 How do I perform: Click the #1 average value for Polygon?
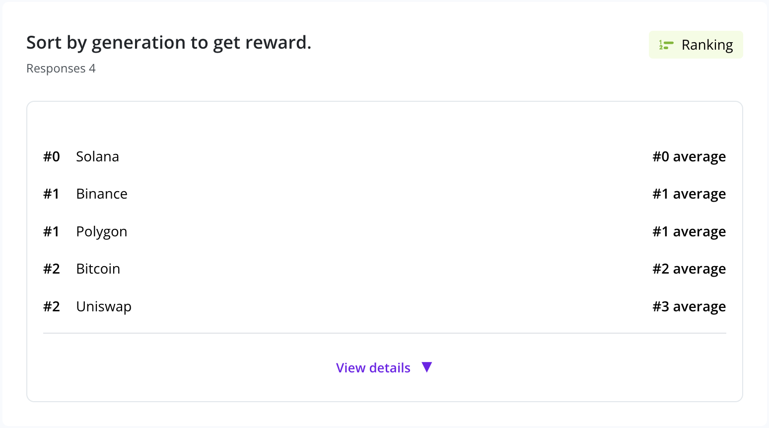(689, 232)
